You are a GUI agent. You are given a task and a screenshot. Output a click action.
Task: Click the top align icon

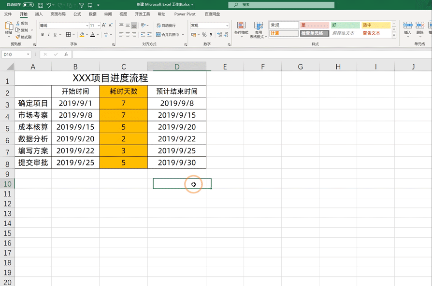point(121,25)
